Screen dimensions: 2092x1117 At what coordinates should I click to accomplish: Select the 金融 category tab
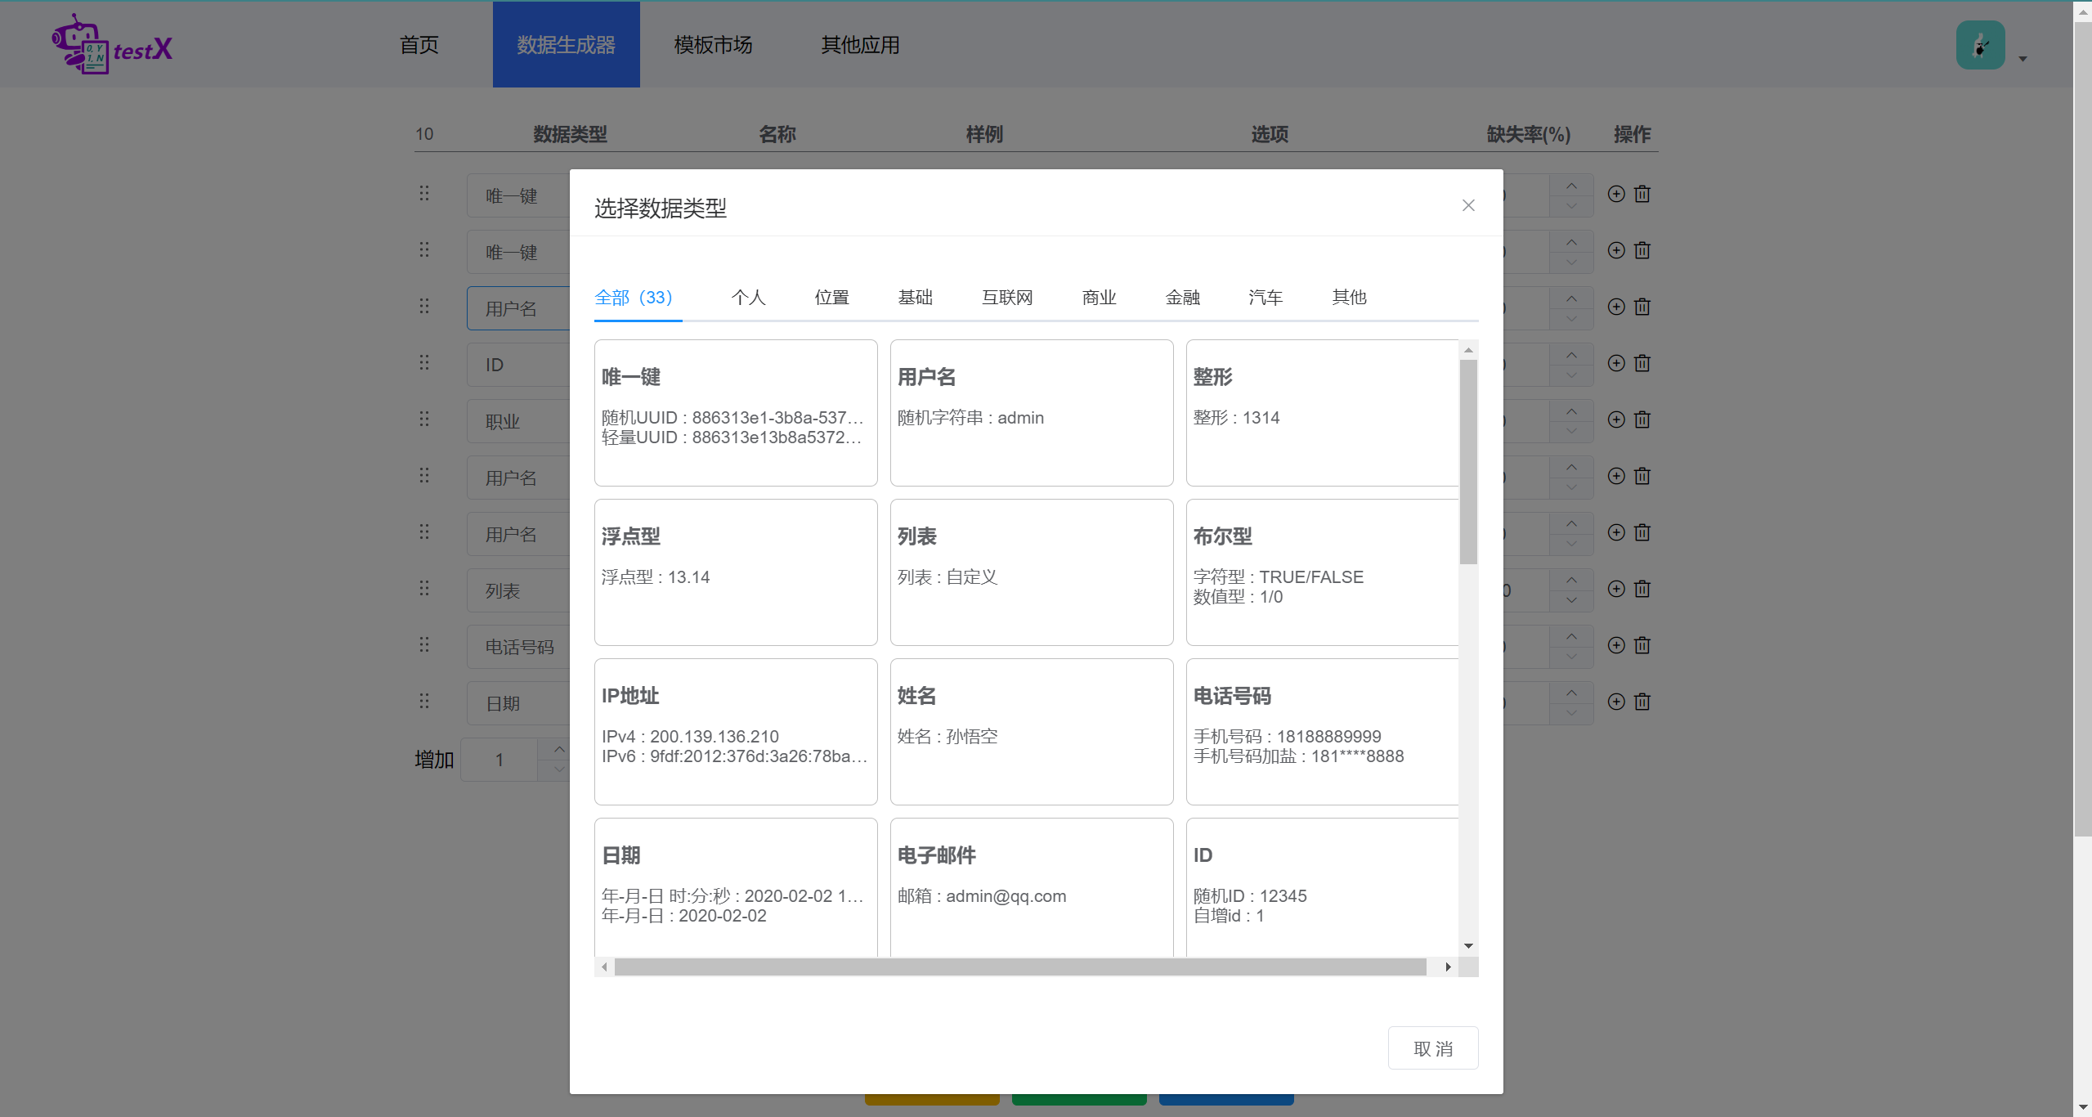tap(1182, 298)
